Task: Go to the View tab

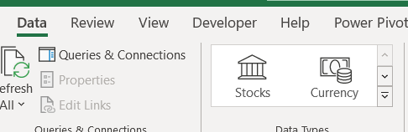Action: click(154, 23)
